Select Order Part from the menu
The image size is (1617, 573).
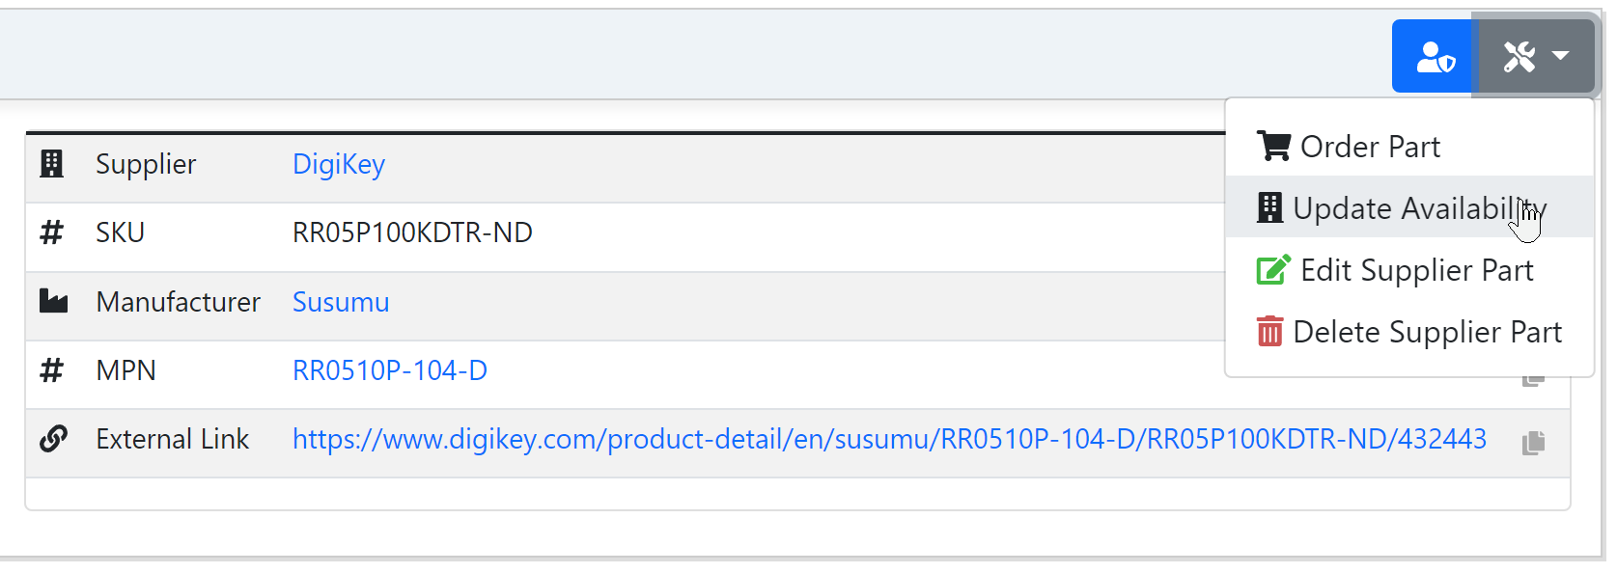point(1370,146)
